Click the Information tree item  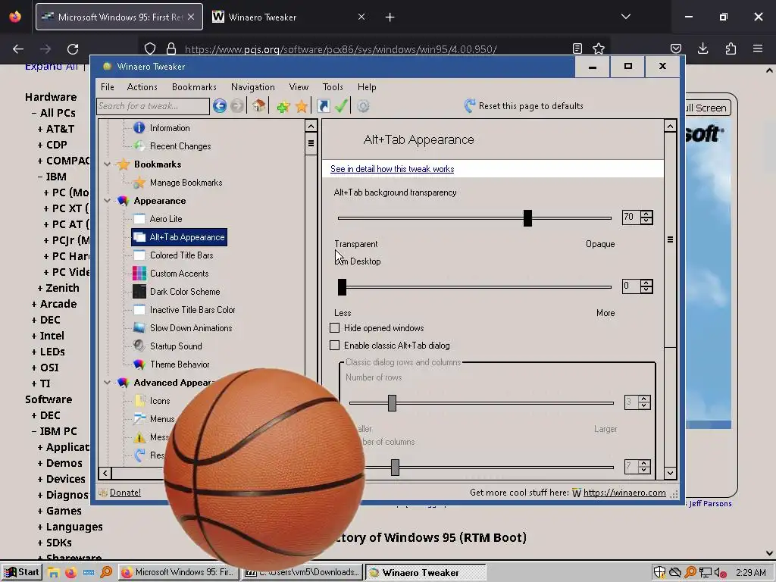pos(170,127)
